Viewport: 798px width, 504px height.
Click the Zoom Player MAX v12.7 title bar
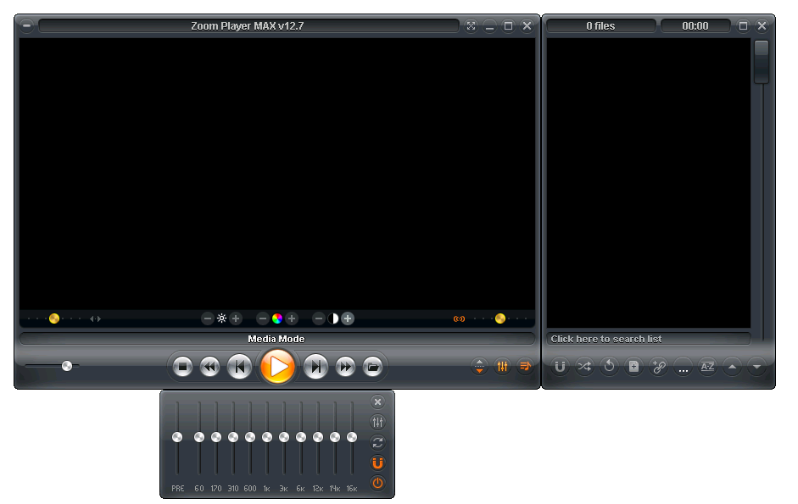[248, 26]
